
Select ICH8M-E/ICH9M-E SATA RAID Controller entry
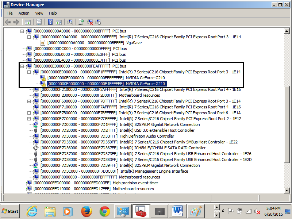coord(123,148)
